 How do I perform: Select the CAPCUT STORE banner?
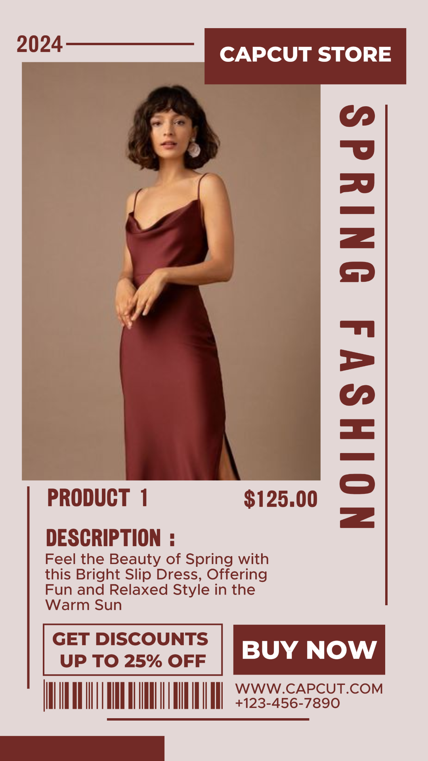pyautogui.click(x=305, y=56)
